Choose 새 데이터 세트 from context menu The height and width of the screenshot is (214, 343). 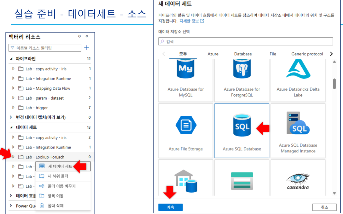pos(63,166)
